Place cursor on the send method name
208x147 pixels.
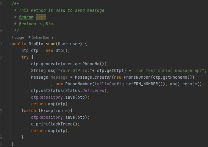[x=50, y=44]
